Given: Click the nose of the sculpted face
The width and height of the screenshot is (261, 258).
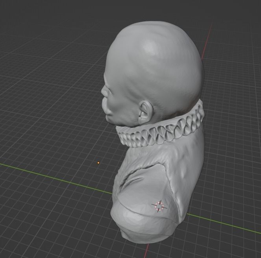Looking at the screenshot, I should [x=104, y=92].
